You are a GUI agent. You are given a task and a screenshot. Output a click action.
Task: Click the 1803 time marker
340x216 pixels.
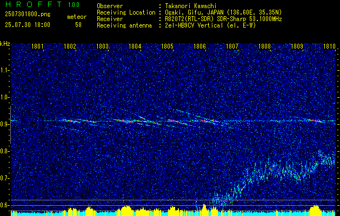point(102,46)
